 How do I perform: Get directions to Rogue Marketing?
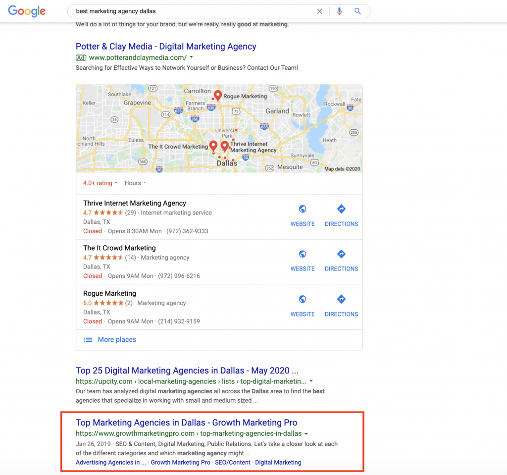point(341,299)
